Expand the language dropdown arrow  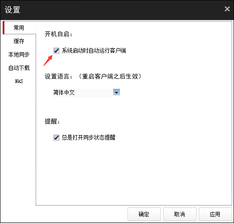coord(116,92)
